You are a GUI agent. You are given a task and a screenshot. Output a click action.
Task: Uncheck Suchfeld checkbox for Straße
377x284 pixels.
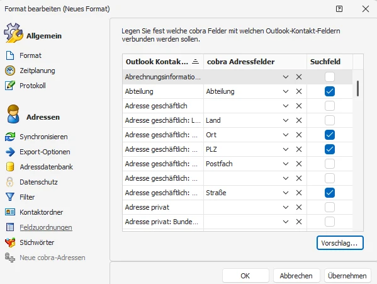point(330,193)
